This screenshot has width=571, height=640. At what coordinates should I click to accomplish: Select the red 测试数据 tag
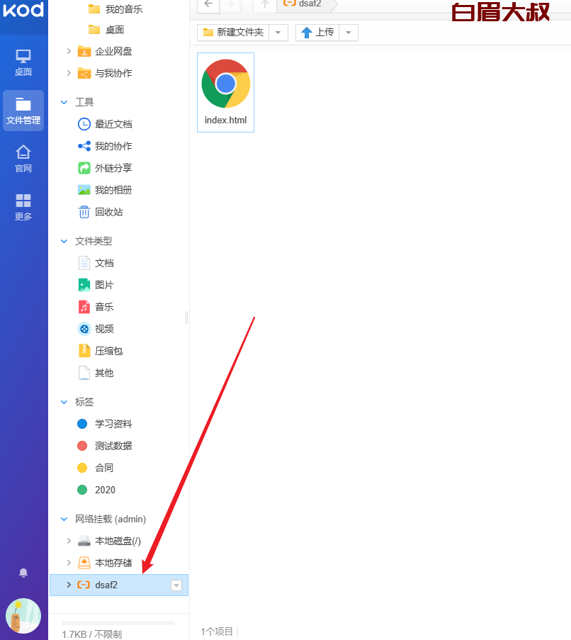[x=113, y=446]
